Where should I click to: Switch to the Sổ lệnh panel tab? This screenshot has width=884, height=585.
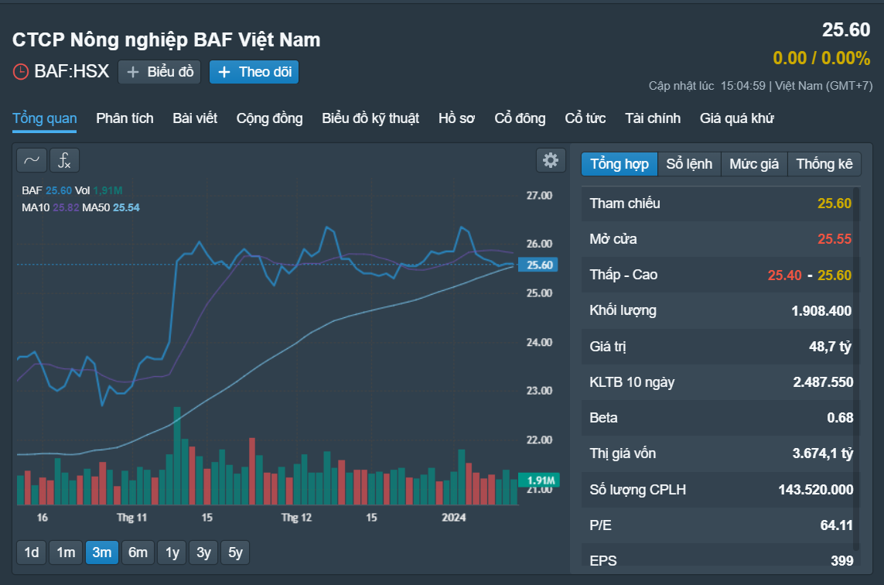[689, 164]
